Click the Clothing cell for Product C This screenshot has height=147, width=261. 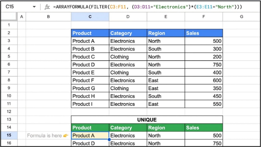click(x=128, y=57)
